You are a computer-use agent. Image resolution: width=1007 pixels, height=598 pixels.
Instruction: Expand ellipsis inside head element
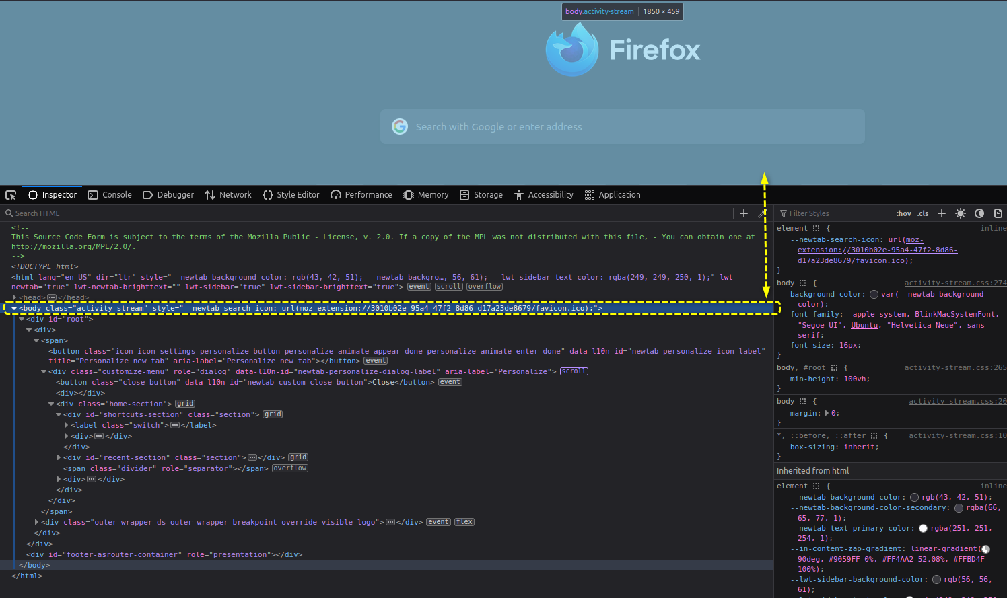point(52,297)
